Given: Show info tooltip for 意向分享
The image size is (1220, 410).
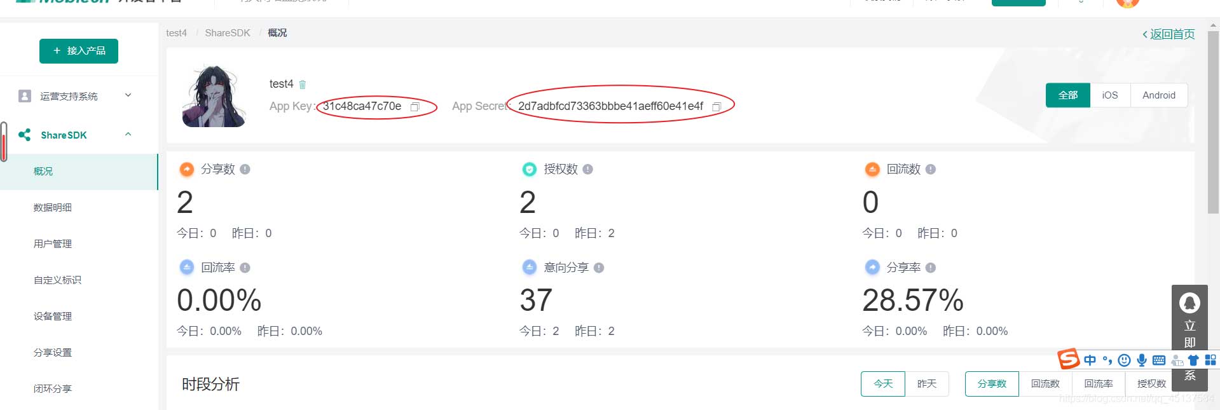Looking at the screenshot, I should point(598,268).
